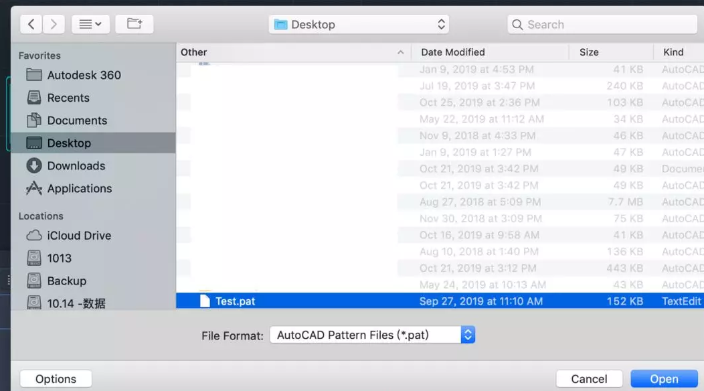Click the Documents sidebar icon
This screenshot has width=704, height=391.
pos(34,120)
